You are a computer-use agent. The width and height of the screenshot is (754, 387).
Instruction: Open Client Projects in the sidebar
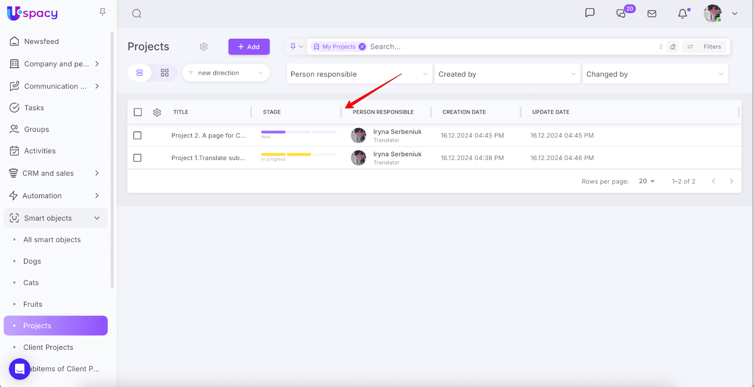tap(48, 347)
